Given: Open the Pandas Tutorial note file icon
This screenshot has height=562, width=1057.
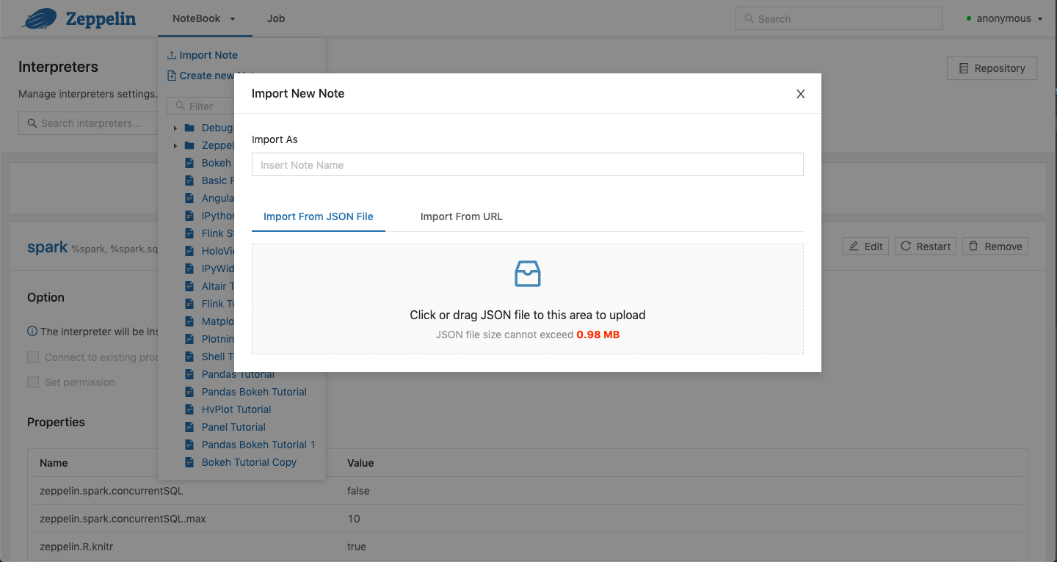Looking at the screenshot, I should coord(189,374).
